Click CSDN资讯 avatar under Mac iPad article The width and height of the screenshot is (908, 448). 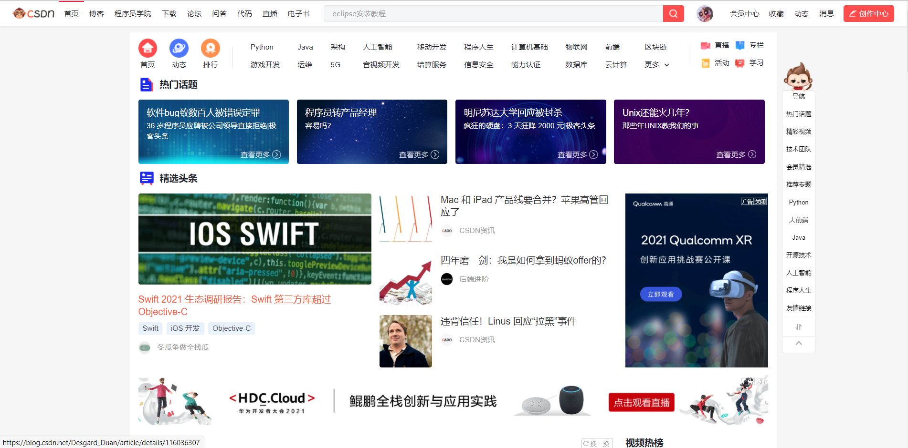pyautogui.click(x=447, y=231)
